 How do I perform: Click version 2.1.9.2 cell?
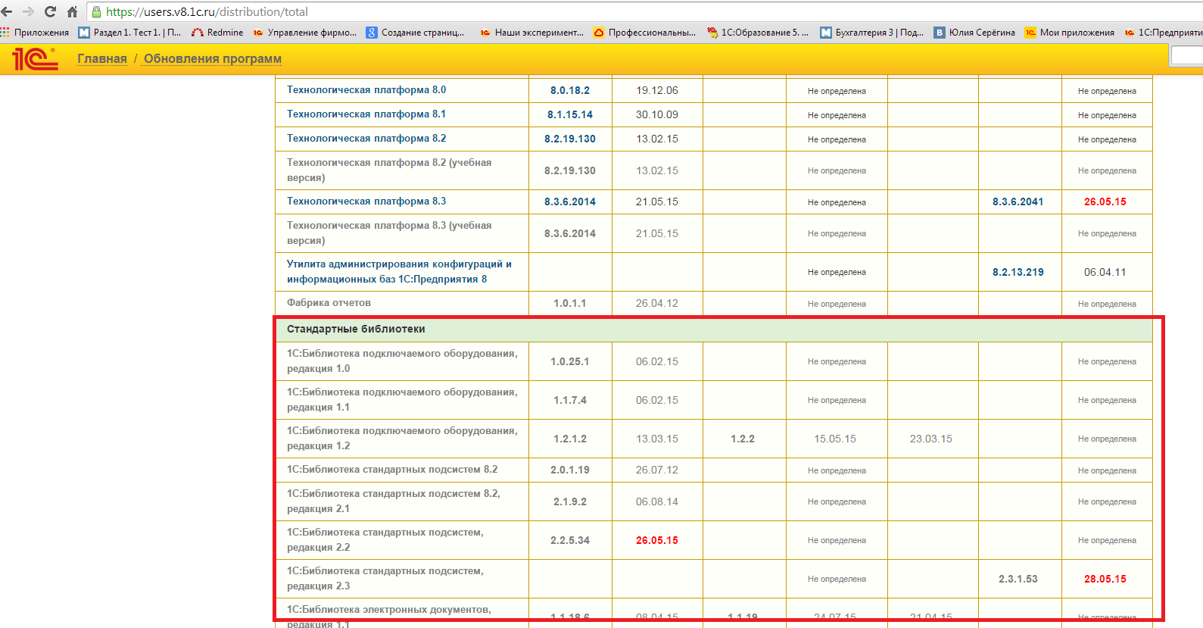[570, 502]
